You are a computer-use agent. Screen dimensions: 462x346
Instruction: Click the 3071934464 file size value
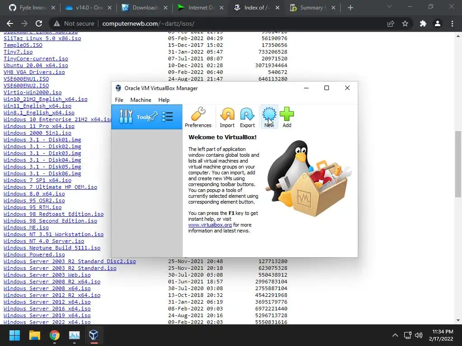click(271, 66)
